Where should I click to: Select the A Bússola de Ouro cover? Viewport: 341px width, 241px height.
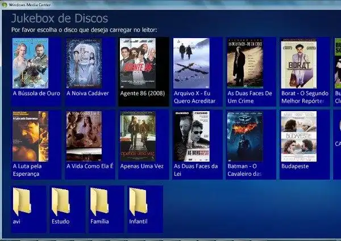tap(31, 63)
